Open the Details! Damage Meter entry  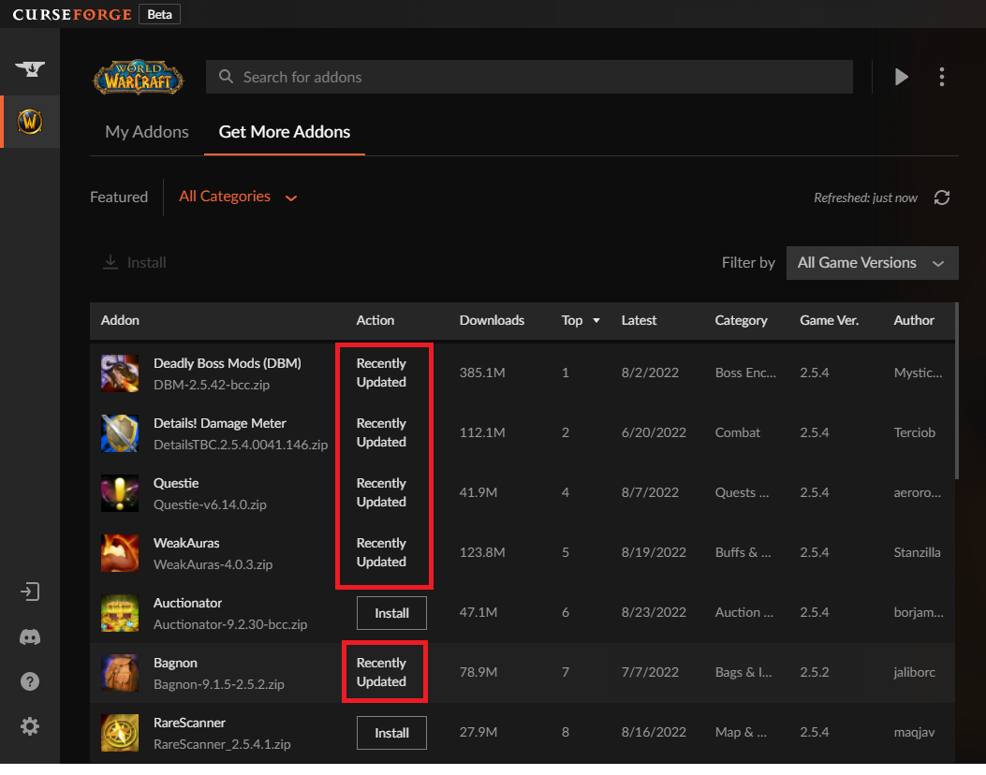(219, 423)
